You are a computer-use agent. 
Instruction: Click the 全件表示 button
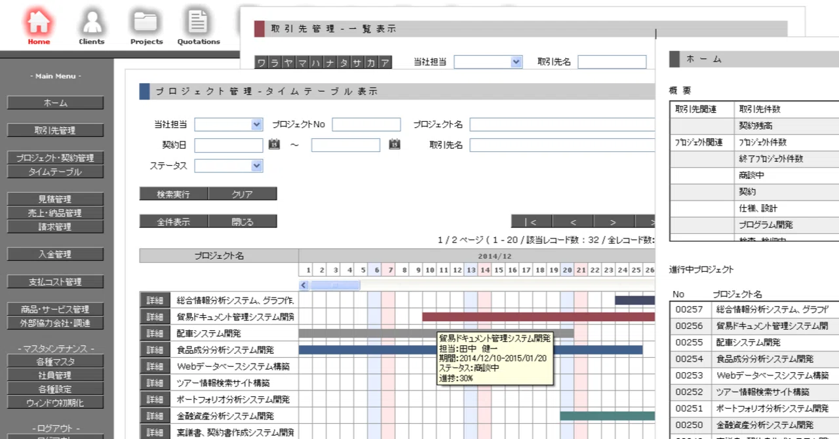pos(174,221)
